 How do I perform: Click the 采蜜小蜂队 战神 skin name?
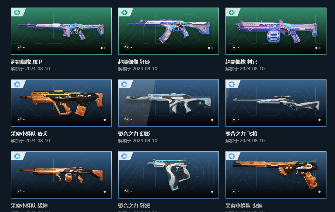point(29,206)
